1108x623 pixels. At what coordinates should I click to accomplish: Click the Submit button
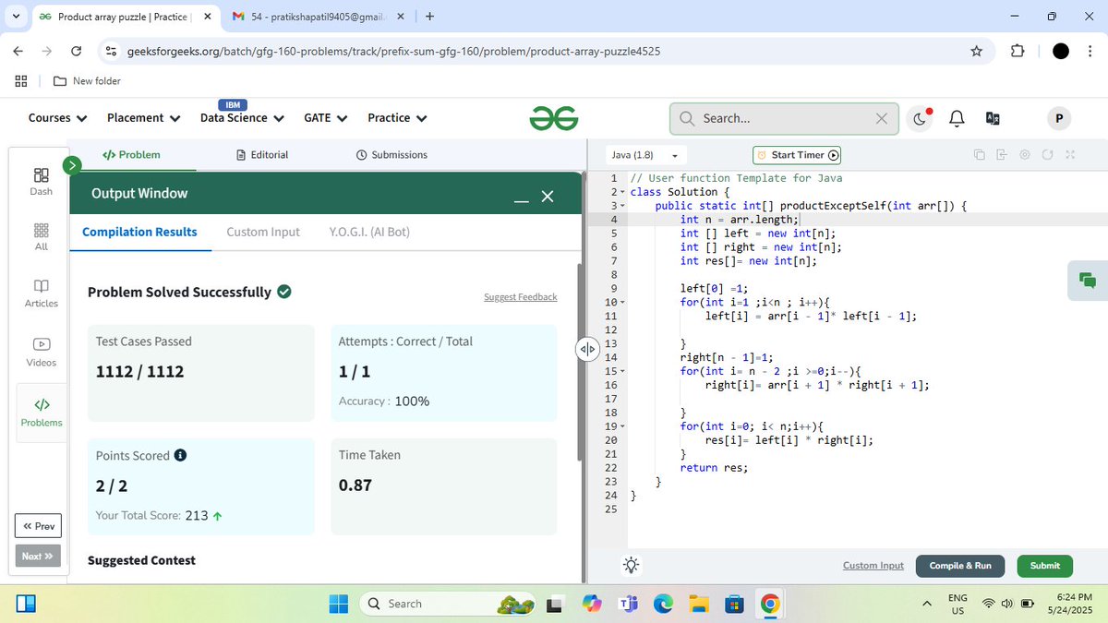click(x=1045, y=566)
